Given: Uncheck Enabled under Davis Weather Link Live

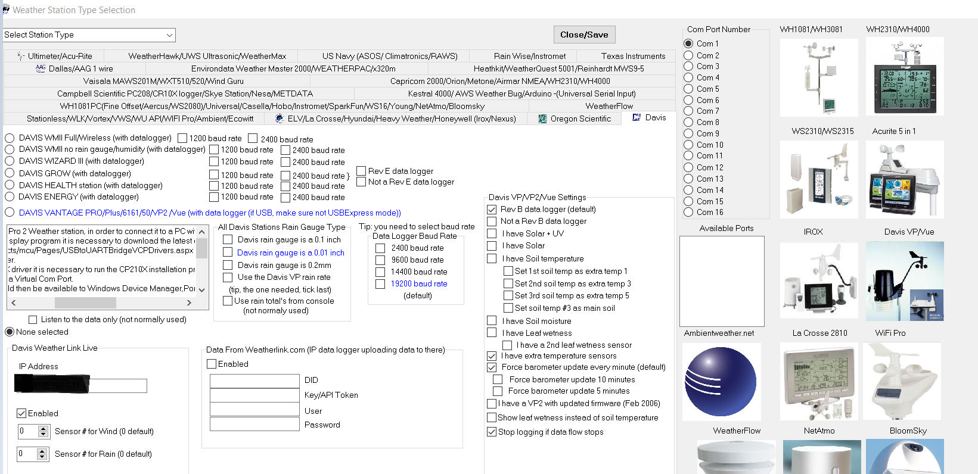Looking at the screenshot, I should pos(21,413).
